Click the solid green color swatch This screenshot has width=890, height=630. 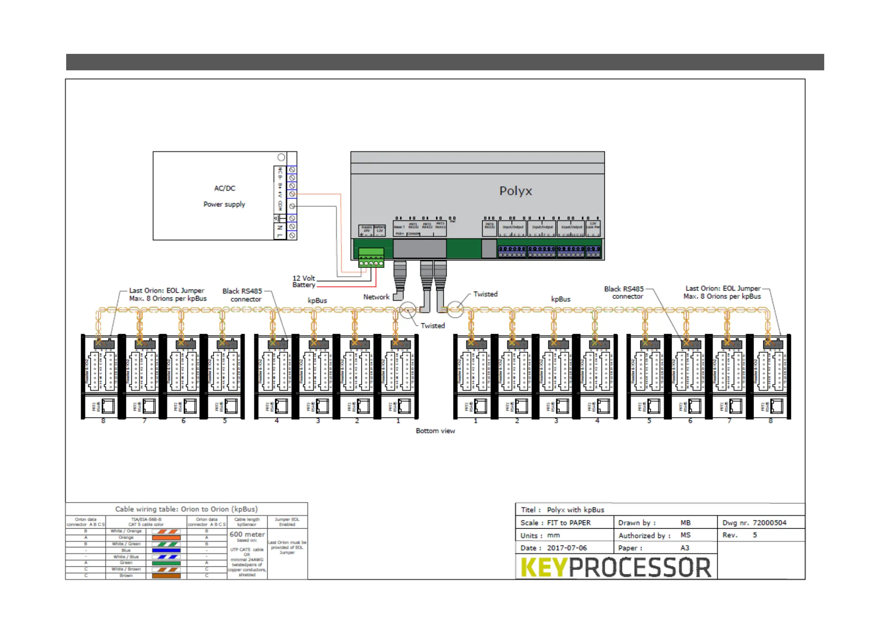click(x=166, y=563)
